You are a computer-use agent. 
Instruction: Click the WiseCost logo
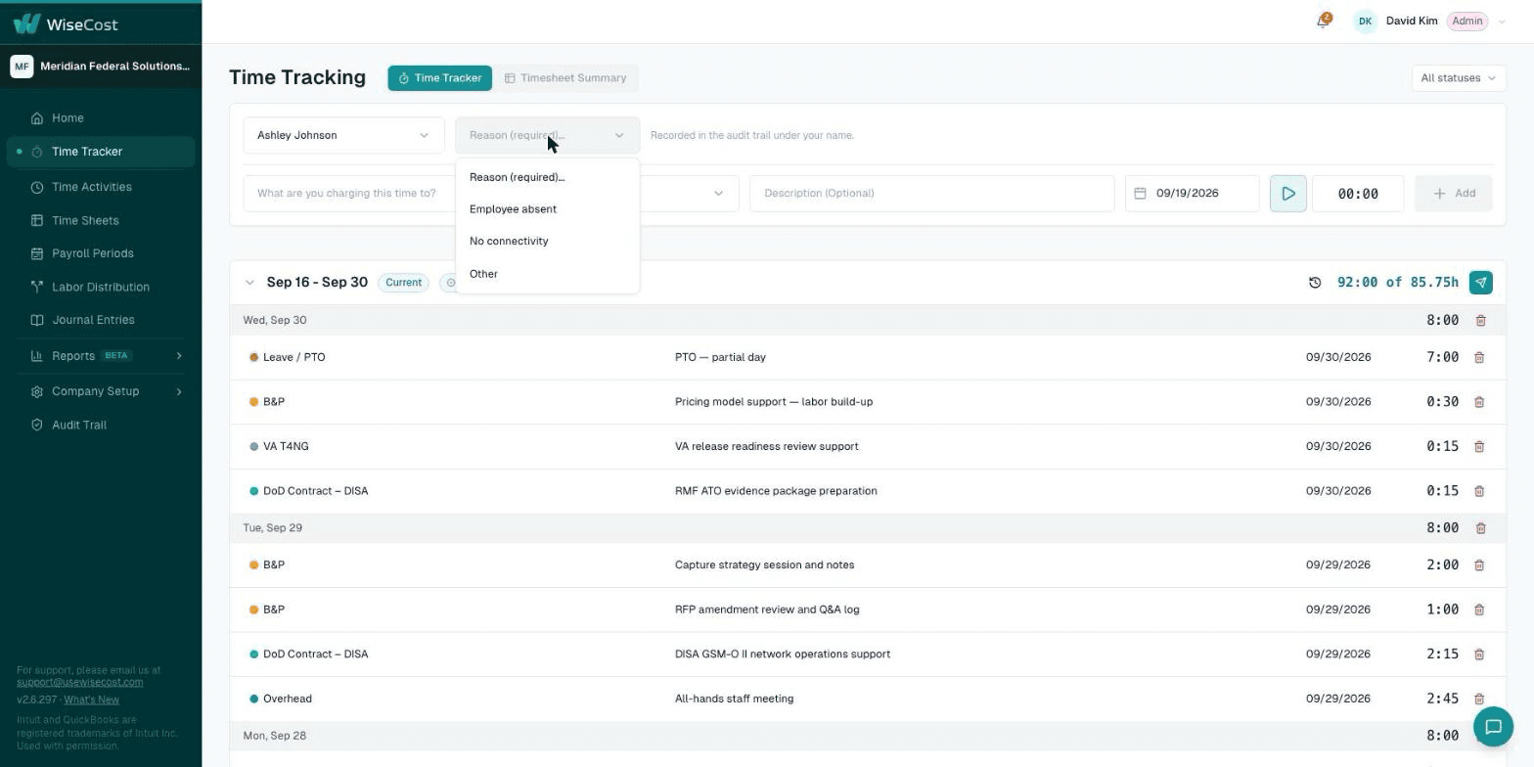[66, 23]
